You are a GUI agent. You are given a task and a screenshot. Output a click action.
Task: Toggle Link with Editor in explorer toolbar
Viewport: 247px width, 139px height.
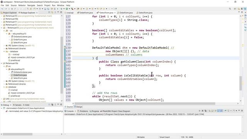point(52,12)
